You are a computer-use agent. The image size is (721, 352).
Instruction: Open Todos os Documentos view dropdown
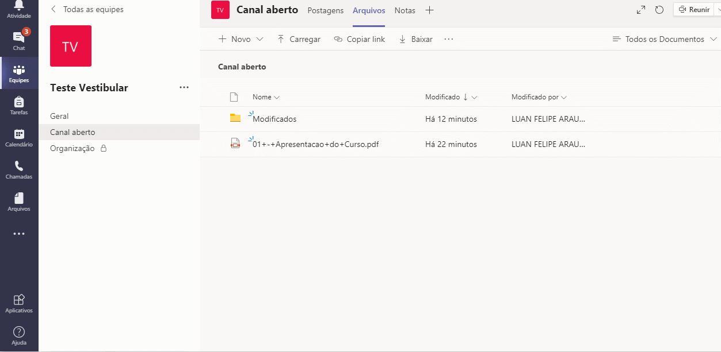point(665,39)
